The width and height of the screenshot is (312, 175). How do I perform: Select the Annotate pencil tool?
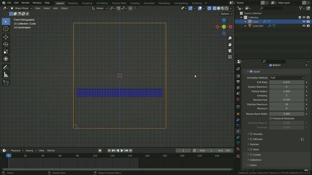[x=6, y=67]
